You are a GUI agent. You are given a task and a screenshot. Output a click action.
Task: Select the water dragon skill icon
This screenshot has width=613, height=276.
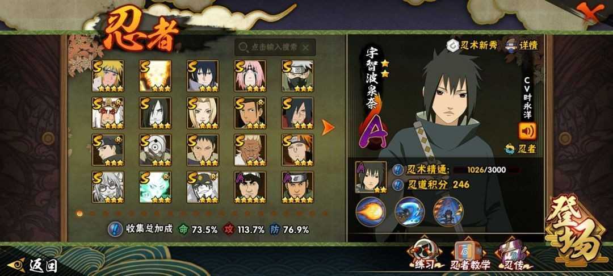[x=409, y=211]
